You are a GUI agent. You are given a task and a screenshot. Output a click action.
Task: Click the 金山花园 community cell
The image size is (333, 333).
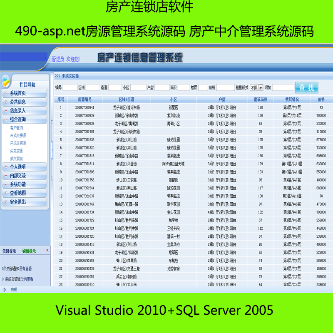[174, 212]
